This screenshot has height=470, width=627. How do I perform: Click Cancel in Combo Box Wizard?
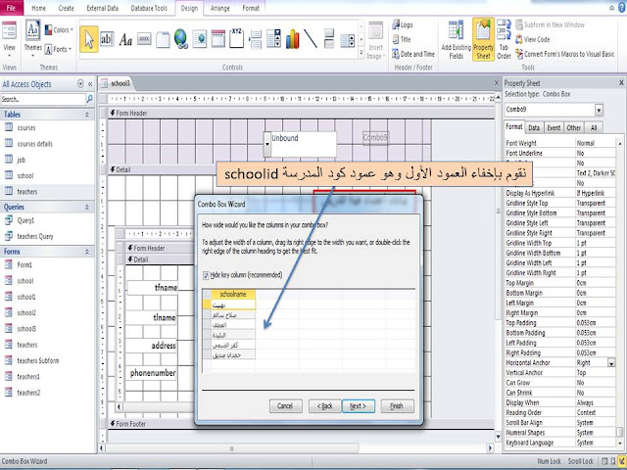coord(285,406)
